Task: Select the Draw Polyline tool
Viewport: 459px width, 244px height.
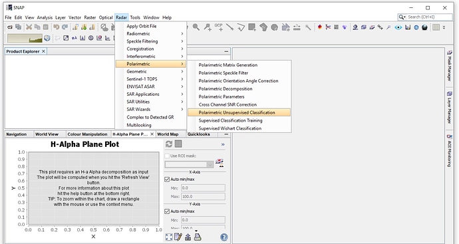Action: point(241,27)
